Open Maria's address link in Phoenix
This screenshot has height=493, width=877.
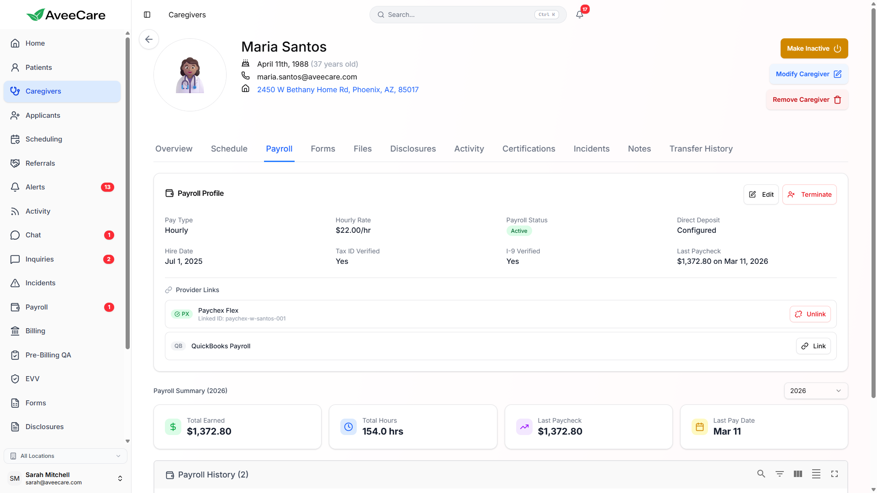338,89
